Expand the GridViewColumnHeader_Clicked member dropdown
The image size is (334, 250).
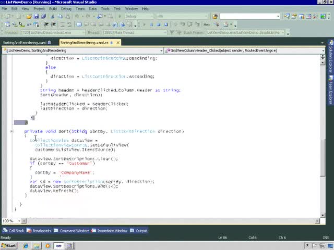(322, 51)
